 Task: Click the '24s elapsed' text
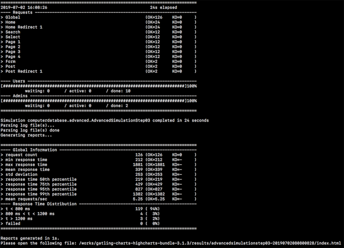coord(163,7)
